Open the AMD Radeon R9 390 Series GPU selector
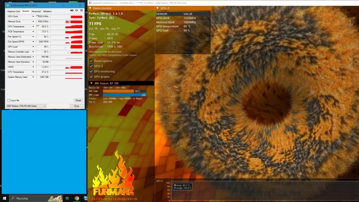 26,106
